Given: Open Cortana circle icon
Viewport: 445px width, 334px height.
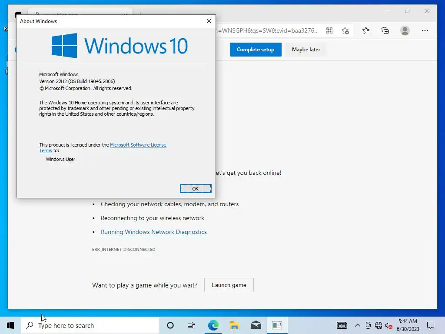Looking at the screenshot, I should 170,325.
